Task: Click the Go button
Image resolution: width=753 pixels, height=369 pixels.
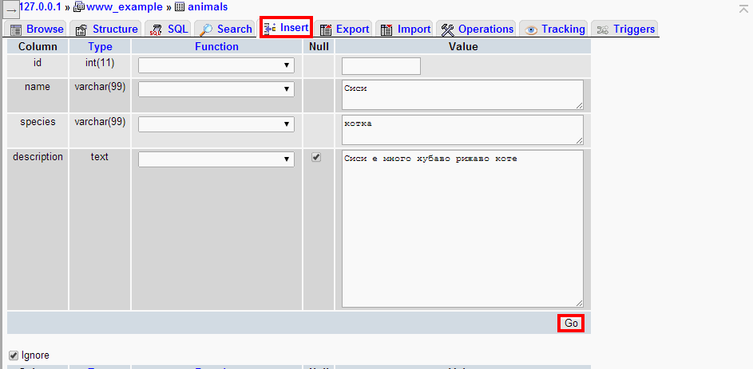Action: tap(571, 323)
